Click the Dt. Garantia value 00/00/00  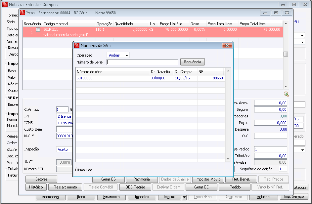click(158, 78)
